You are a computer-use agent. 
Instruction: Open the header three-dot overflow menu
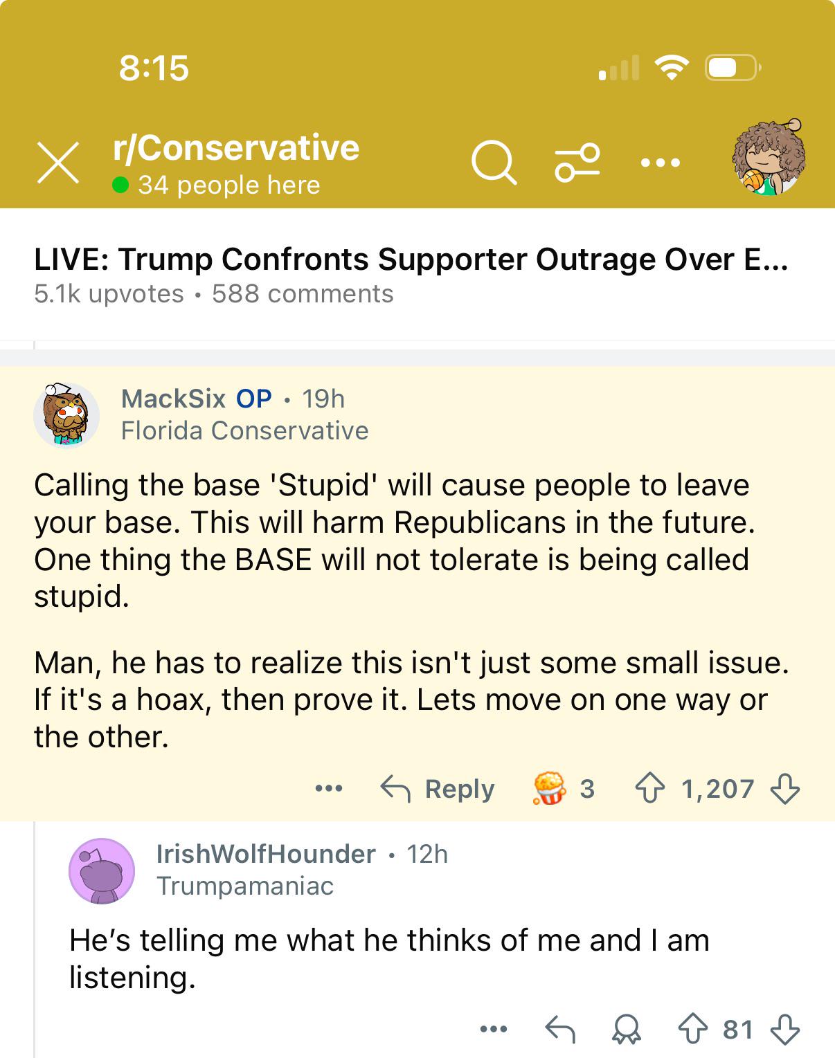pyautogui.click(x=660, y=163)
